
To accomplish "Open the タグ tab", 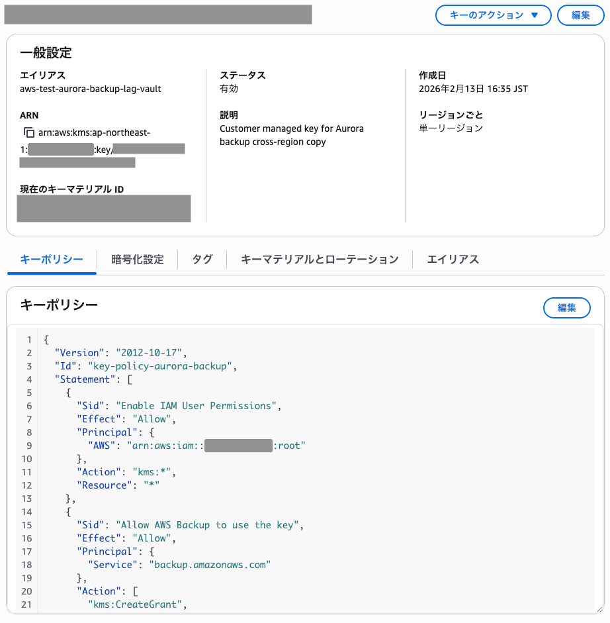I will pyautogui.click(x=201, y=259).
